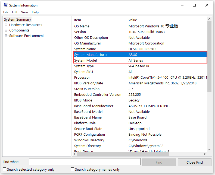Screen dimensions: 215x175
Task: Select the OS Manufacturer row
Action: coord(140,43)
